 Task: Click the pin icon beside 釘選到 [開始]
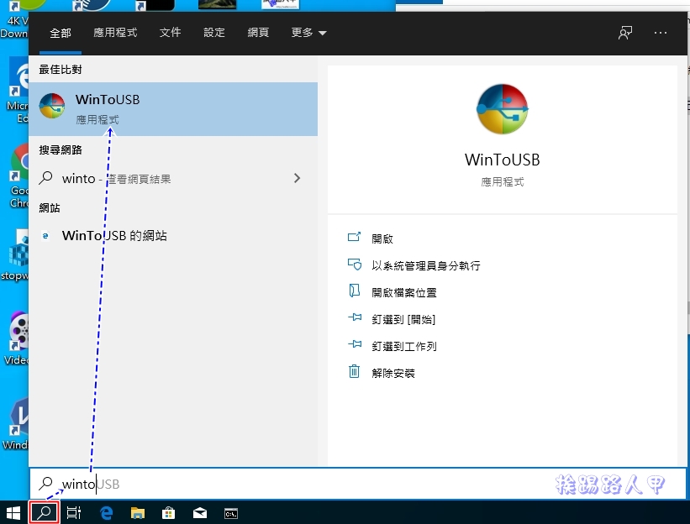point(355,317)
